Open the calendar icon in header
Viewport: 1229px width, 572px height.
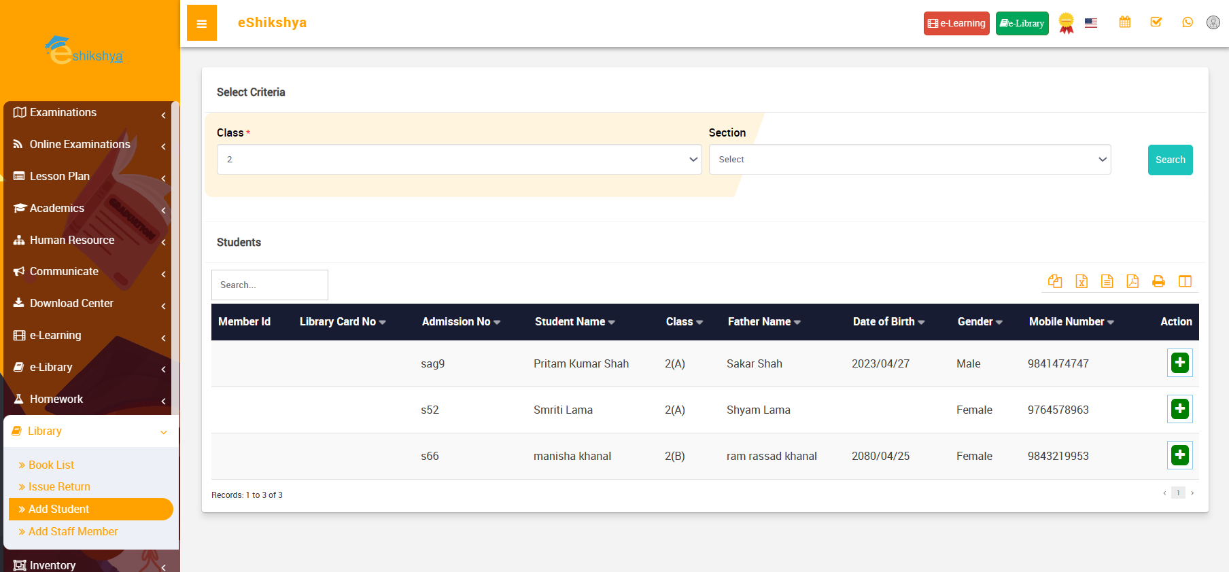click(x=1125, y=22)
